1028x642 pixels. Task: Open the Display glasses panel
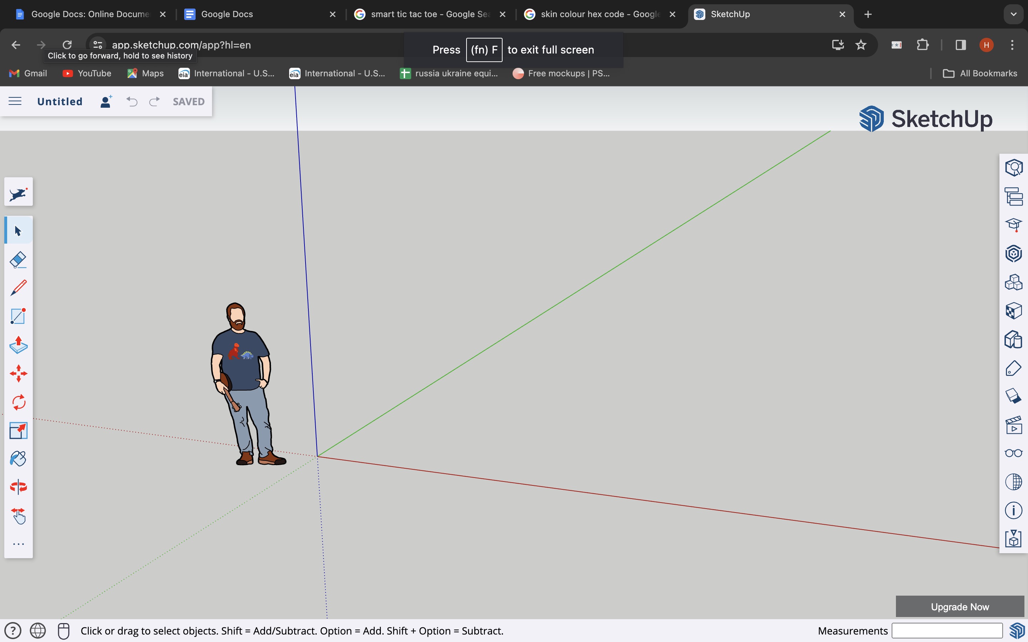pos(1014,453)
